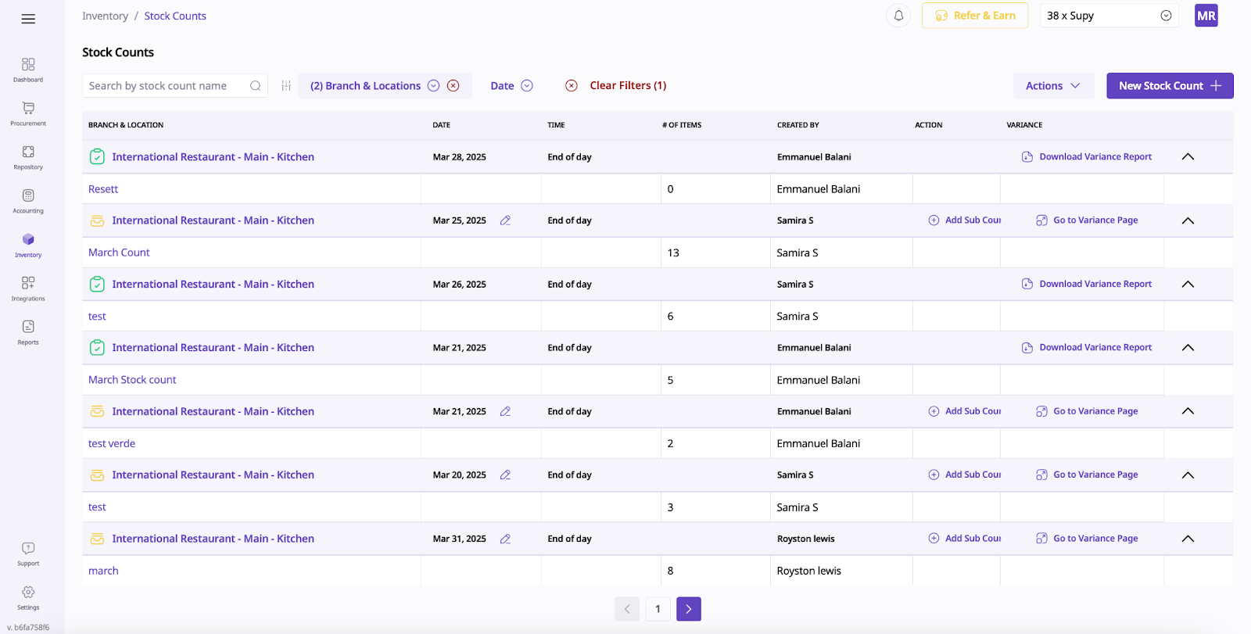Navigate to Inventory breadcrumb
This screenshot has height=634, width=1251.
click(105, 16)
